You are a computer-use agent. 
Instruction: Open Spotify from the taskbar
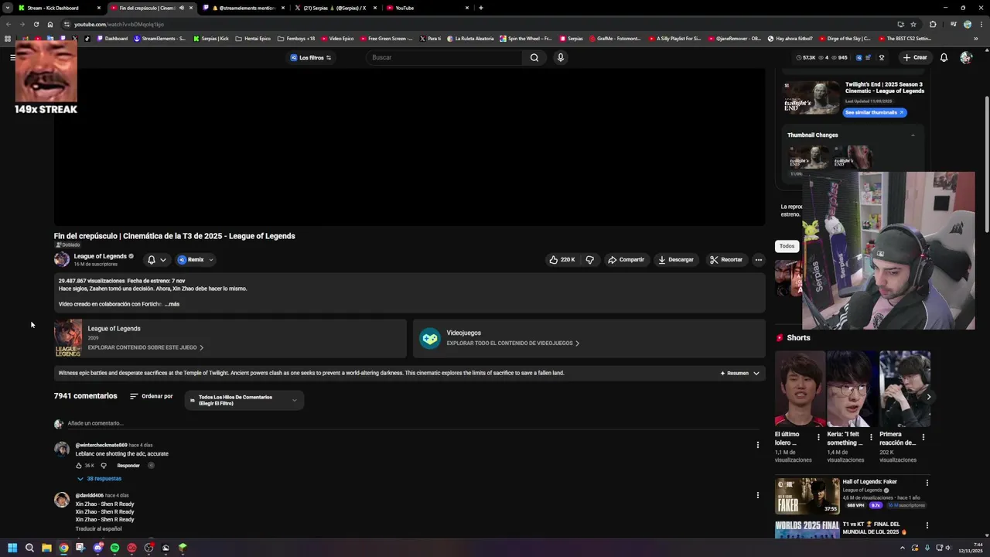[114, 548]
